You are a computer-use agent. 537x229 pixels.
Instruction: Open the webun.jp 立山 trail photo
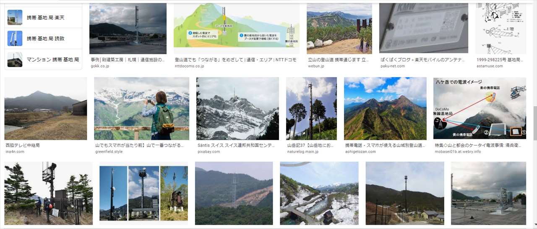(339, 29)
